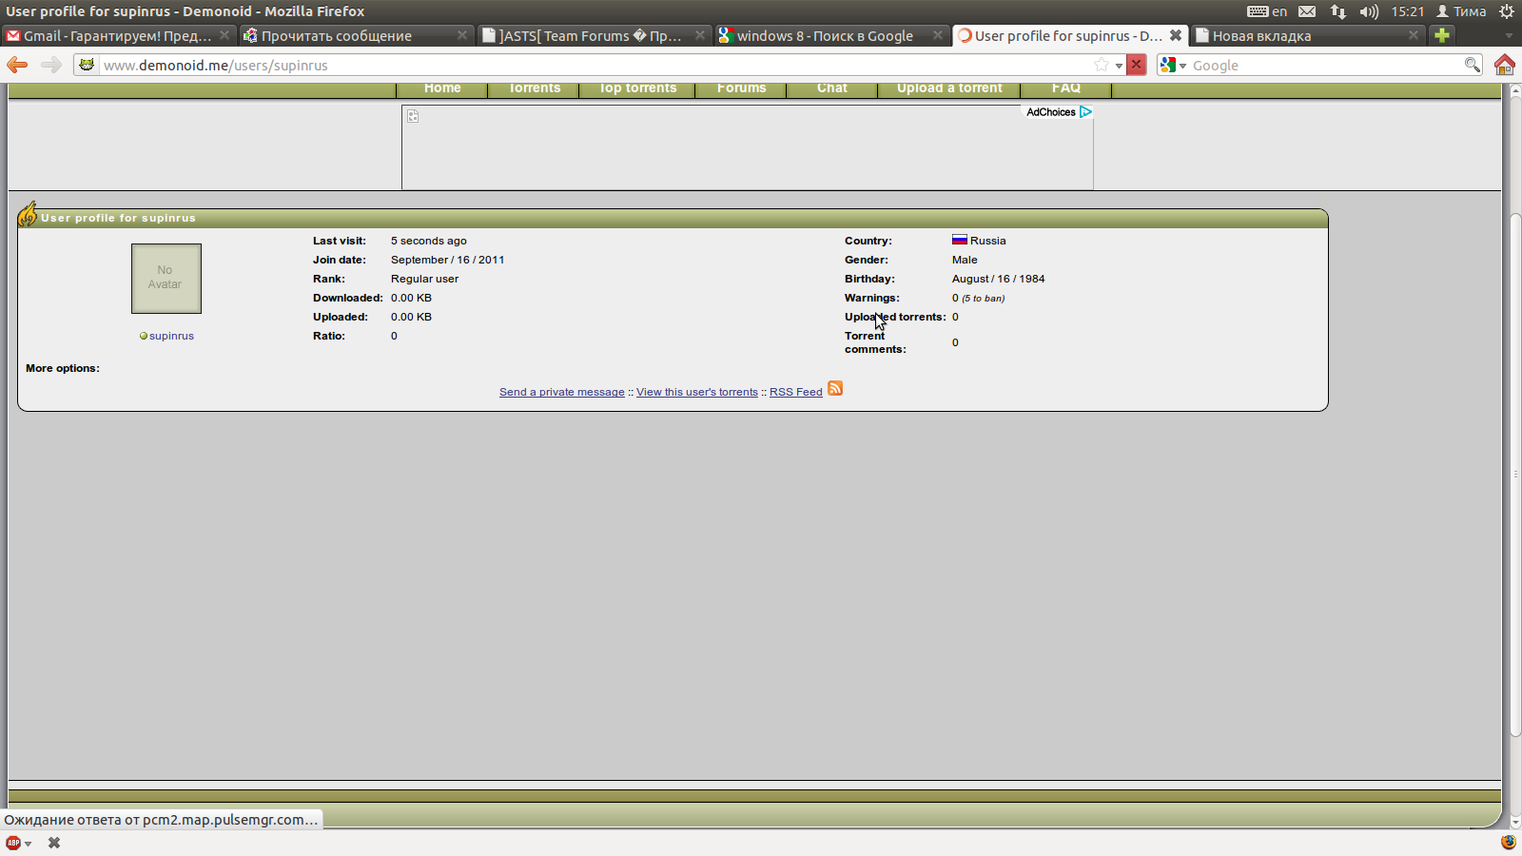Screen dimensions: 1522x856
Task: Open the Chat menu item
Action: tap(832, 88)
